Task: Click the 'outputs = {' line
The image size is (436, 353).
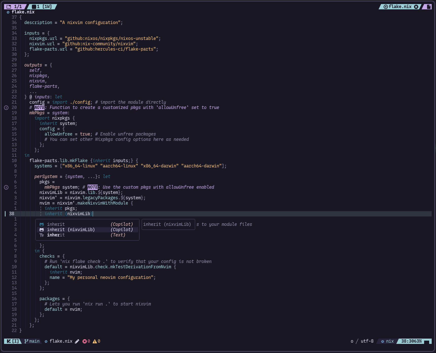Action: pos(38,65)
